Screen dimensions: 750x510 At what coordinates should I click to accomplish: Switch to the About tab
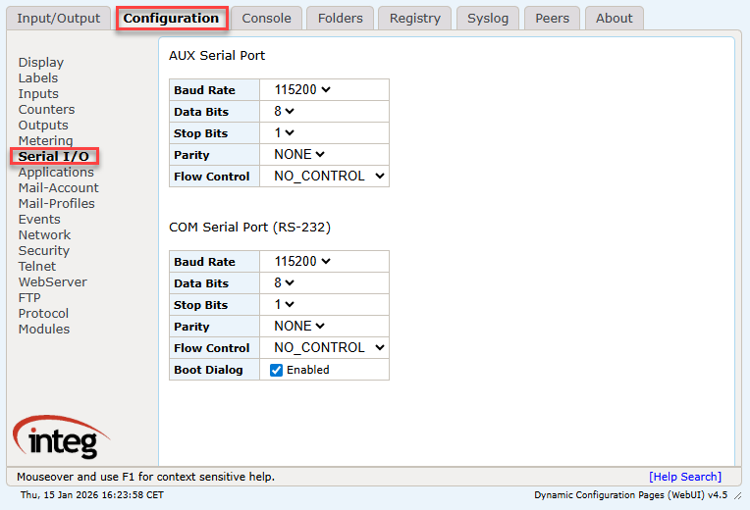pyautogui.click(x=615, y=19)
